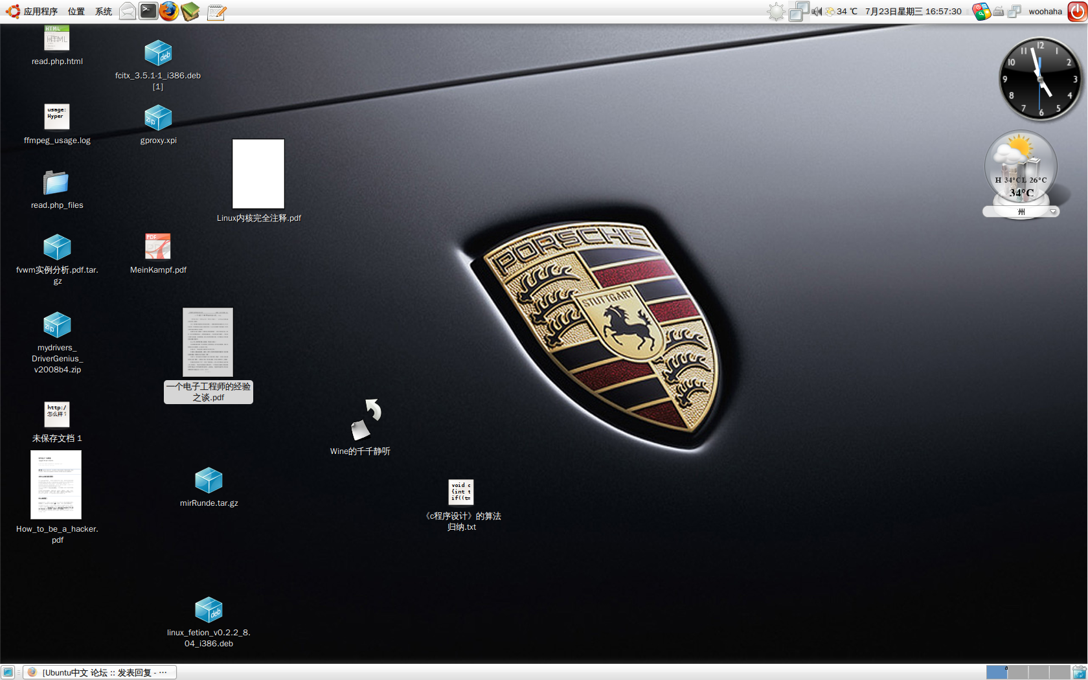Switch to the first (active) workspace
The width and height of the screenshot is (1088, 680).
pos(997,672)
